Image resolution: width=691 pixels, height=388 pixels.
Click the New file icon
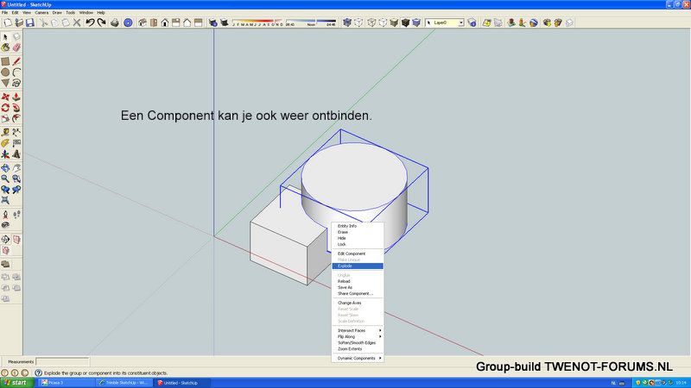pyautogui.click(x=8, y=22)
